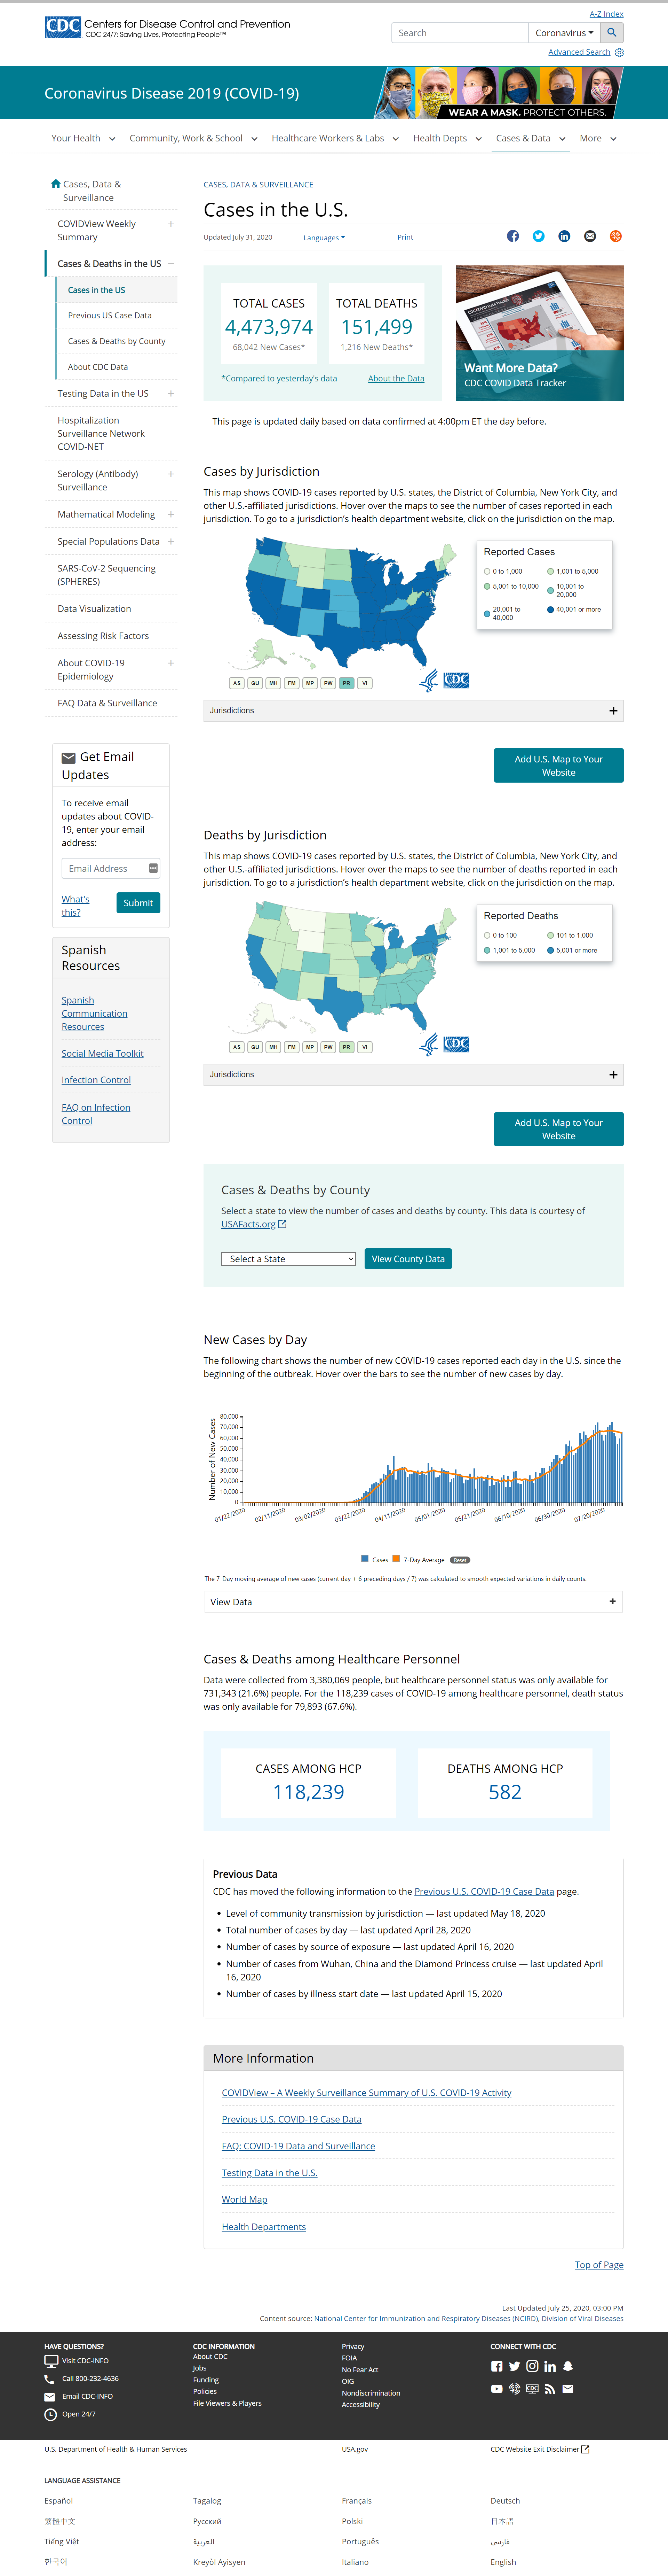668x2576 pixels.
Task: Expand Testing Data in the US plus
Action: click(171, 394)
